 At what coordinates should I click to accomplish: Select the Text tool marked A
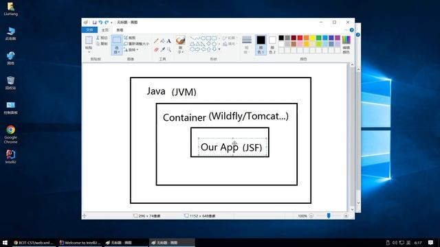(x=169, y=41)
